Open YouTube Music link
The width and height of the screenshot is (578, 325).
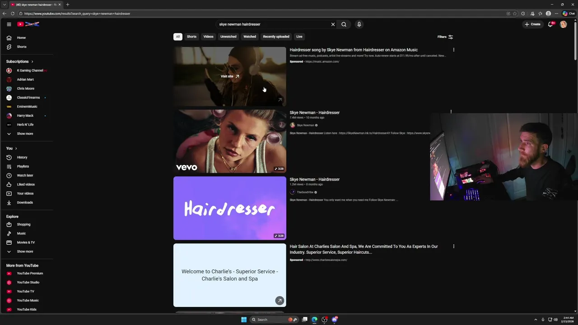tap(27, 301)
